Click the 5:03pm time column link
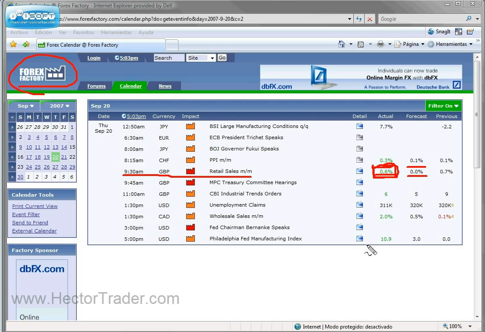Screen dimensions: 485x332 tap(136, 116)
